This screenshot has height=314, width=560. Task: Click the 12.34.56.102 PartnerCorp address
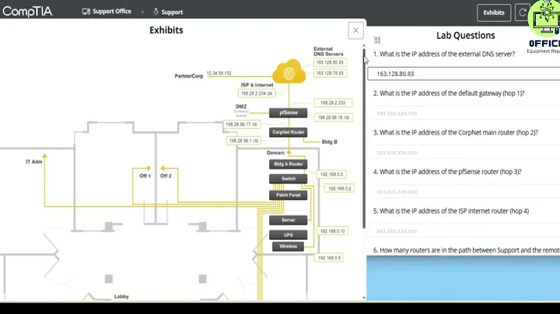[x=219, y=73]
